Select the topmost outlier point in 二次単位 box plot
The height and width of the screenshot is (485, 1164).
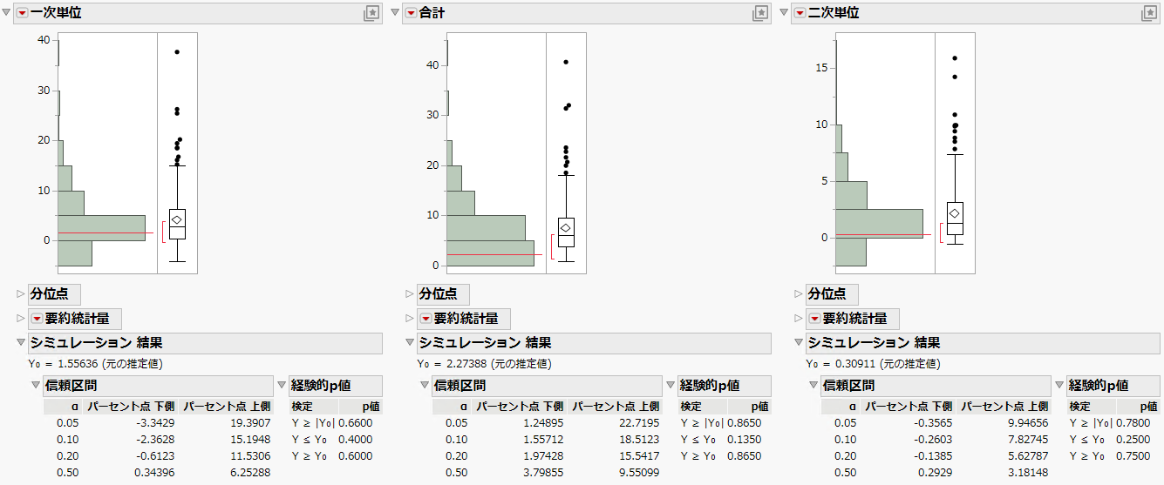955,58
